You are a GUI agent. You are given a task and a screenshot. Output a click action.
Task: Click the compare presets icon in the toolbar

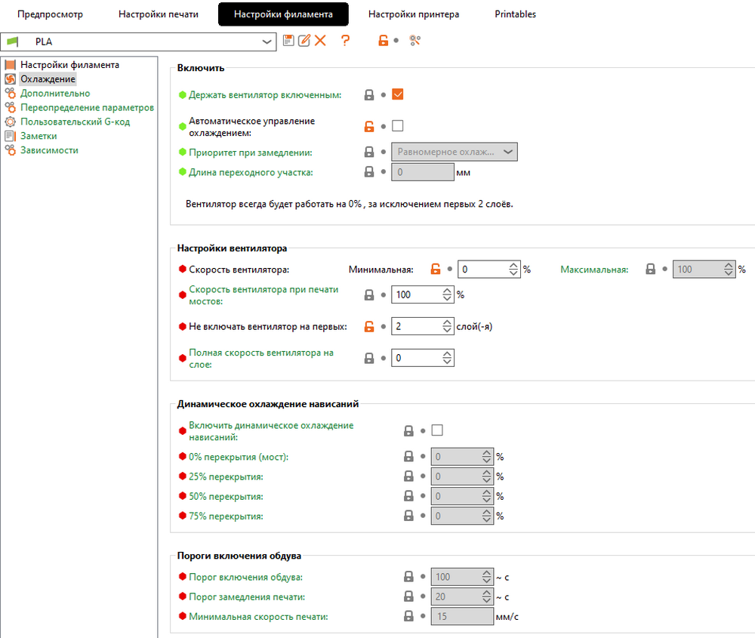(414, 41)
